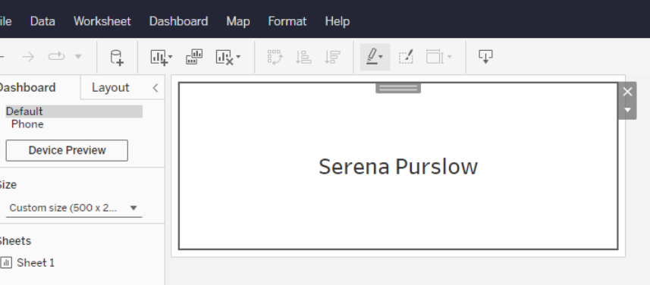Viewport: 650px width, 285px height.
Task: Open the Worksheet menu
Action: (102, 21)
